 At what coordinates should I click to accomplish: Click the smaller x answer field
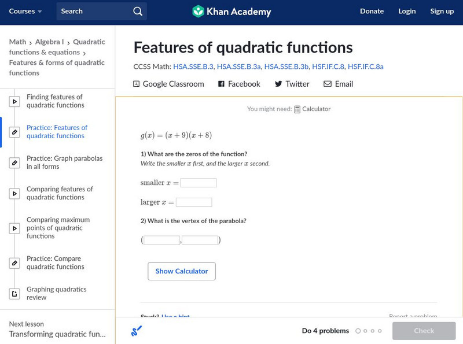[199, 183]
